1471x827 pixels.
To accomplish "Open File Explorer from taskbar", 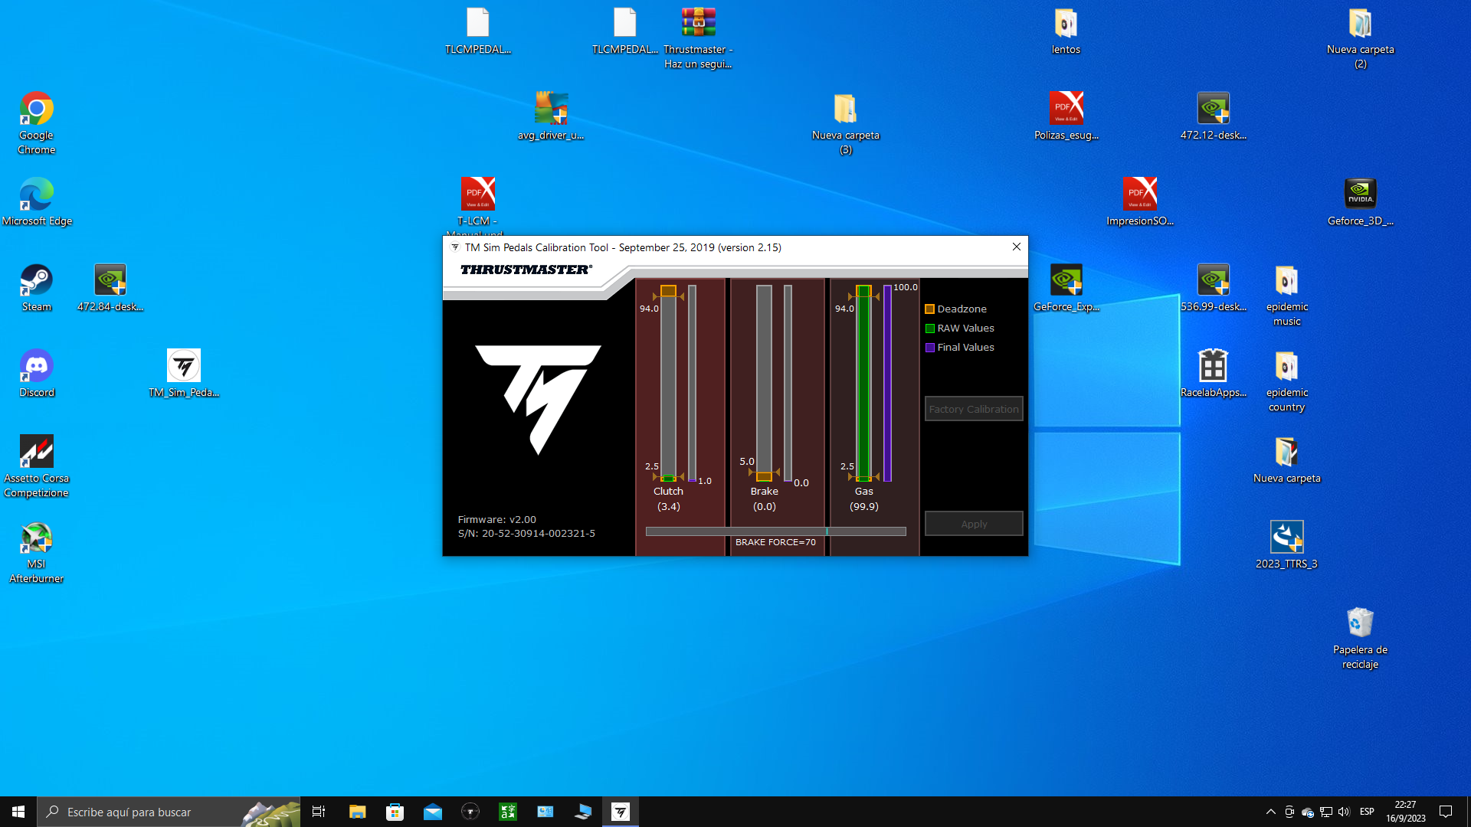I will [357, 812].
